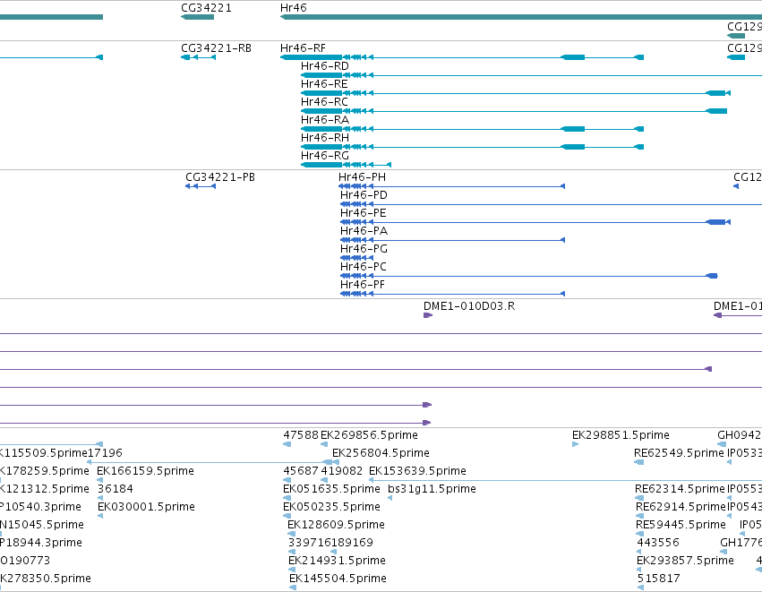Click the EK050235.5prime EST label
This screenshot has width=762, height=592.
(331, 507)
